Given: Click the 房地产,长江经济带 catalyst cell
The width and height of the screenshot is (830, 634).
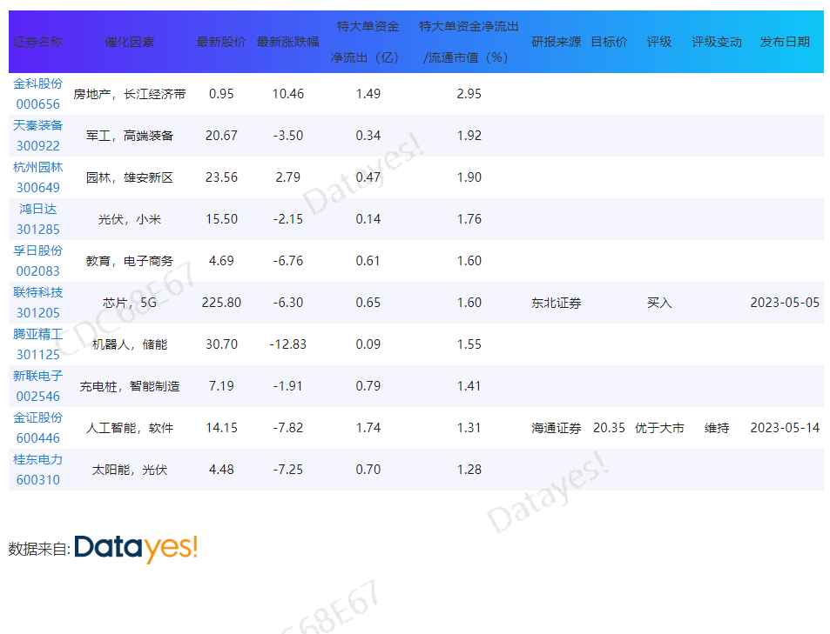Looking at the screenshot, I should coord(130,94).
